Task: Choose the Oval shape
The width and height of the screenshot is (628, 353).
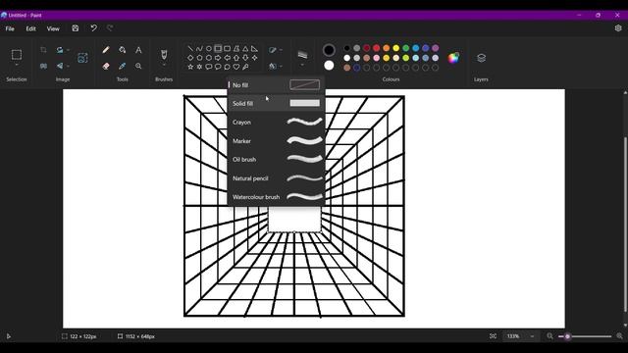Action: tap(209, 48)
